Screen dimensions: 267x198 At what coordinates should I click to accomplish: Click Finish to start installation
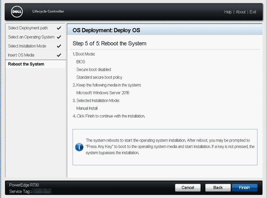pyautogui.click(x=244, y=188)
